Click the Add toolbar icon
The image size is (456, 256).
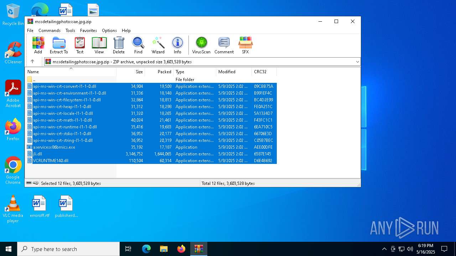(x=38, y=45)
